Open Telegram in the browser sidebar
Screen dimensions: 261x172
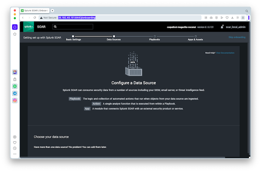[x=15, y=93]
